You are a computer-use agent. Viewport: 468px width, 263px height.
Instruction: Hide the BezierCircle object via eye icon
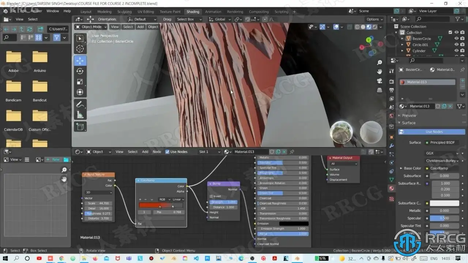coord(456,38)
